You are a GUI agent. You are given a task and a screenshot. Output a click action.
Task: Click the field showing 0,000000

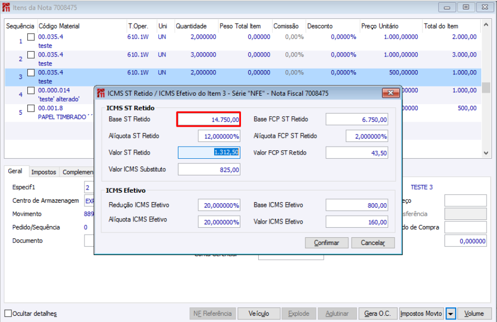466,241
